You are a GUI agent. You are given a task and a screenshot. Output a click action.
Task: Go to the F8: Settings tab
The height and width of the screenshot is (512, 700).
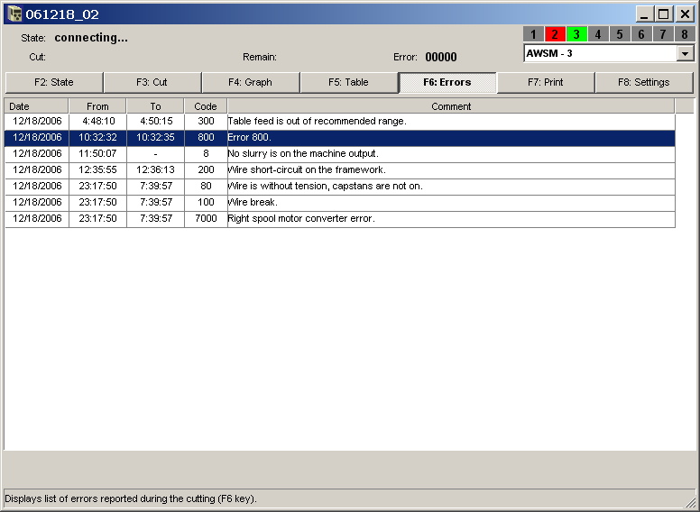coord(643,82)
